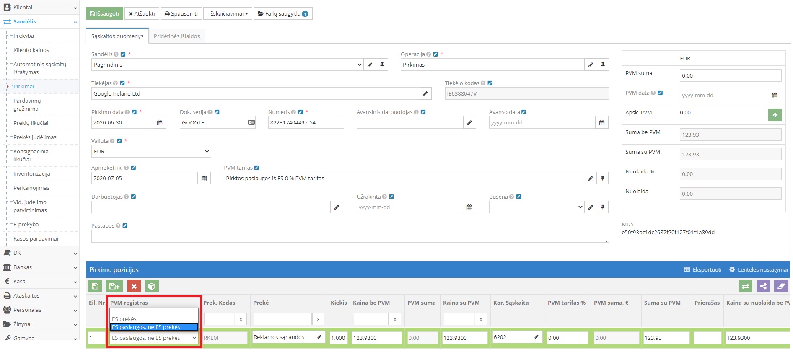
Task: Click the pencil edit icon beside Tiekėjas
Action: (425, 93)
